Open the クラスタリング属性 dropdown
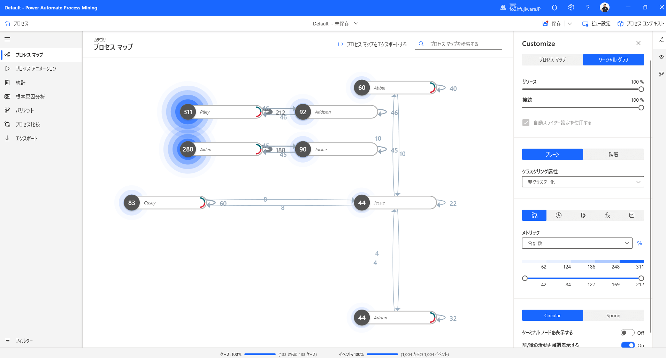Image resolution: width=666 pixels, height=358 pixels. click(582, 182)
